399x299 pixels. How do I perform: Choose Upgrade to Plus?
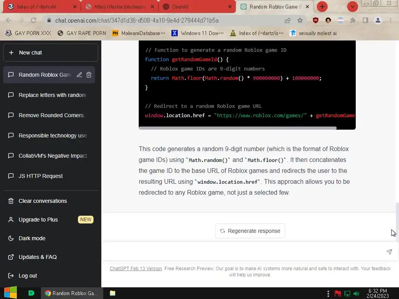(x=50, y=220)
